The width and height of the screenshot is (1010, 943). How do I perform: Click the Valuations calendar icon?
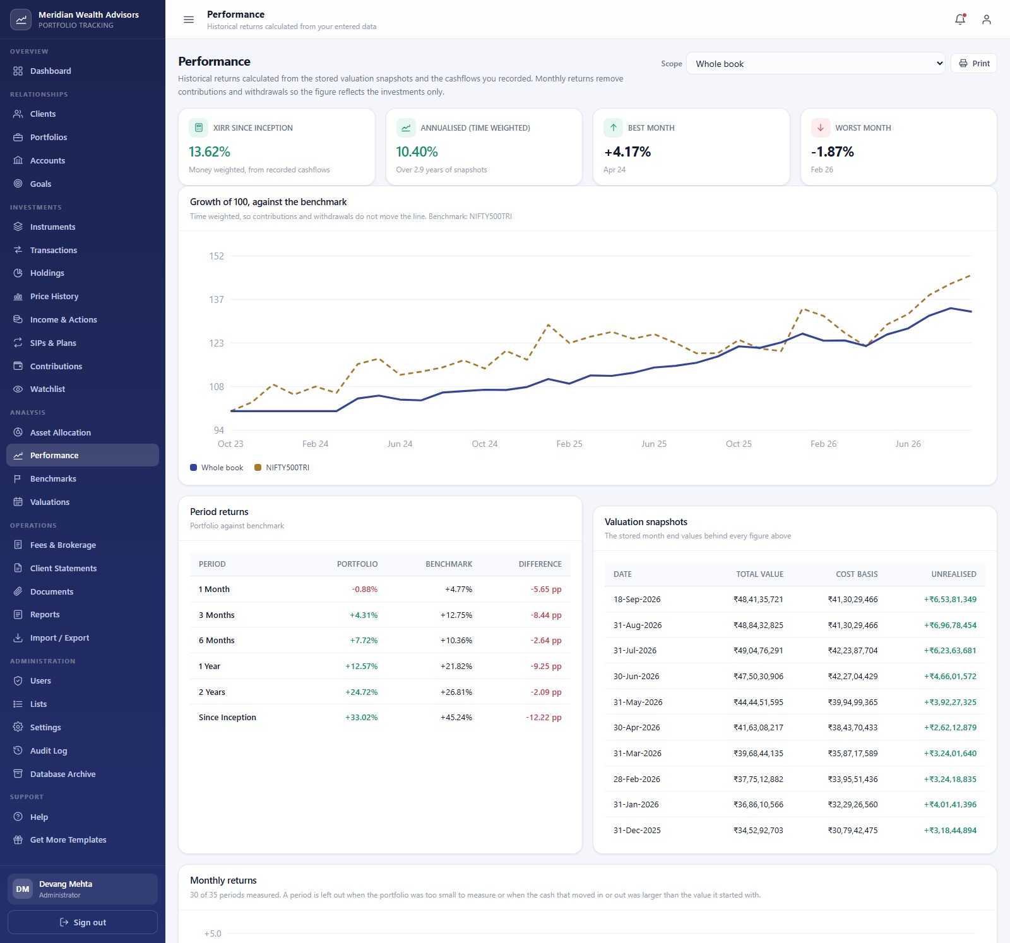(18, 502)
